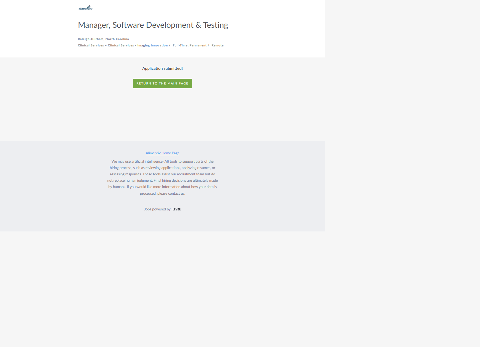The height and width of the screenshot is (347, 480).
Task: Click the Full-Time, Permanent commitment label
Action: pos(189,45)
